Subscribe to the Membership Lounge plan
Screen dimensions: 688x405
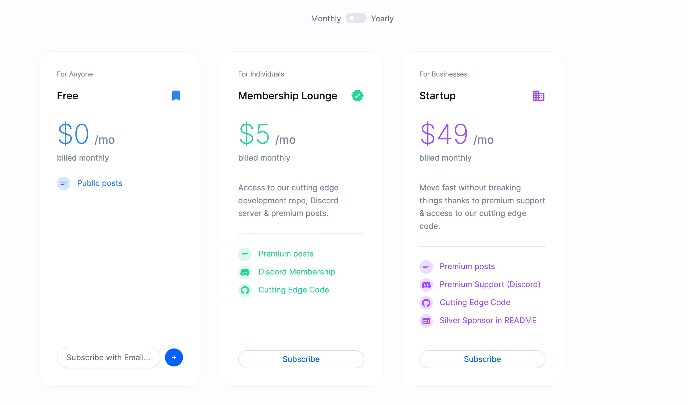tap(301, 359)
